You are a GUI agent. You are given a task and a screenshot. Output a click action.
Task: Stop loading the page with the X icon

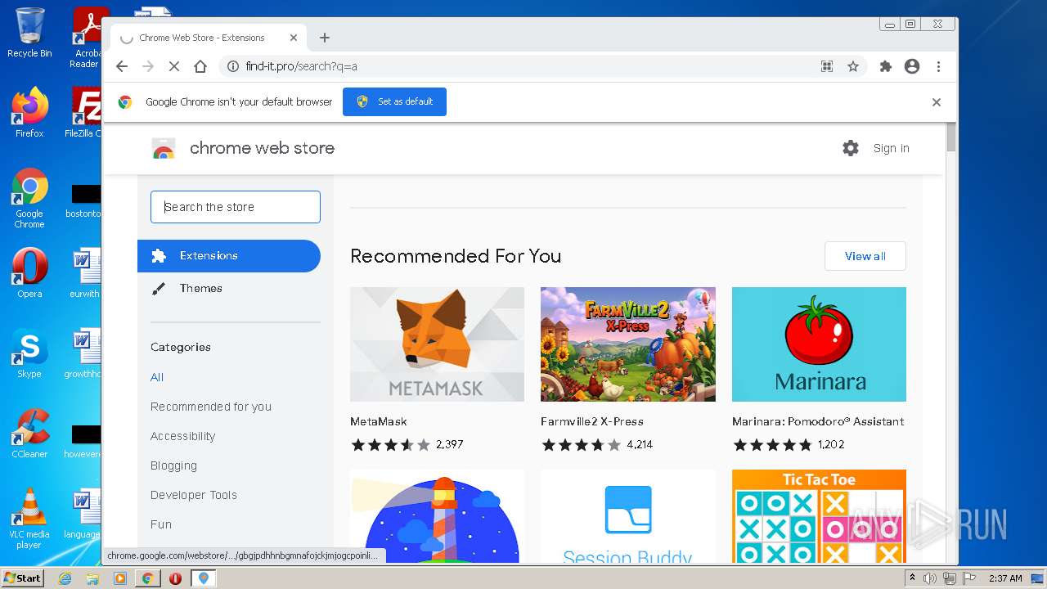pyautogui.click(x=173, y=66)
